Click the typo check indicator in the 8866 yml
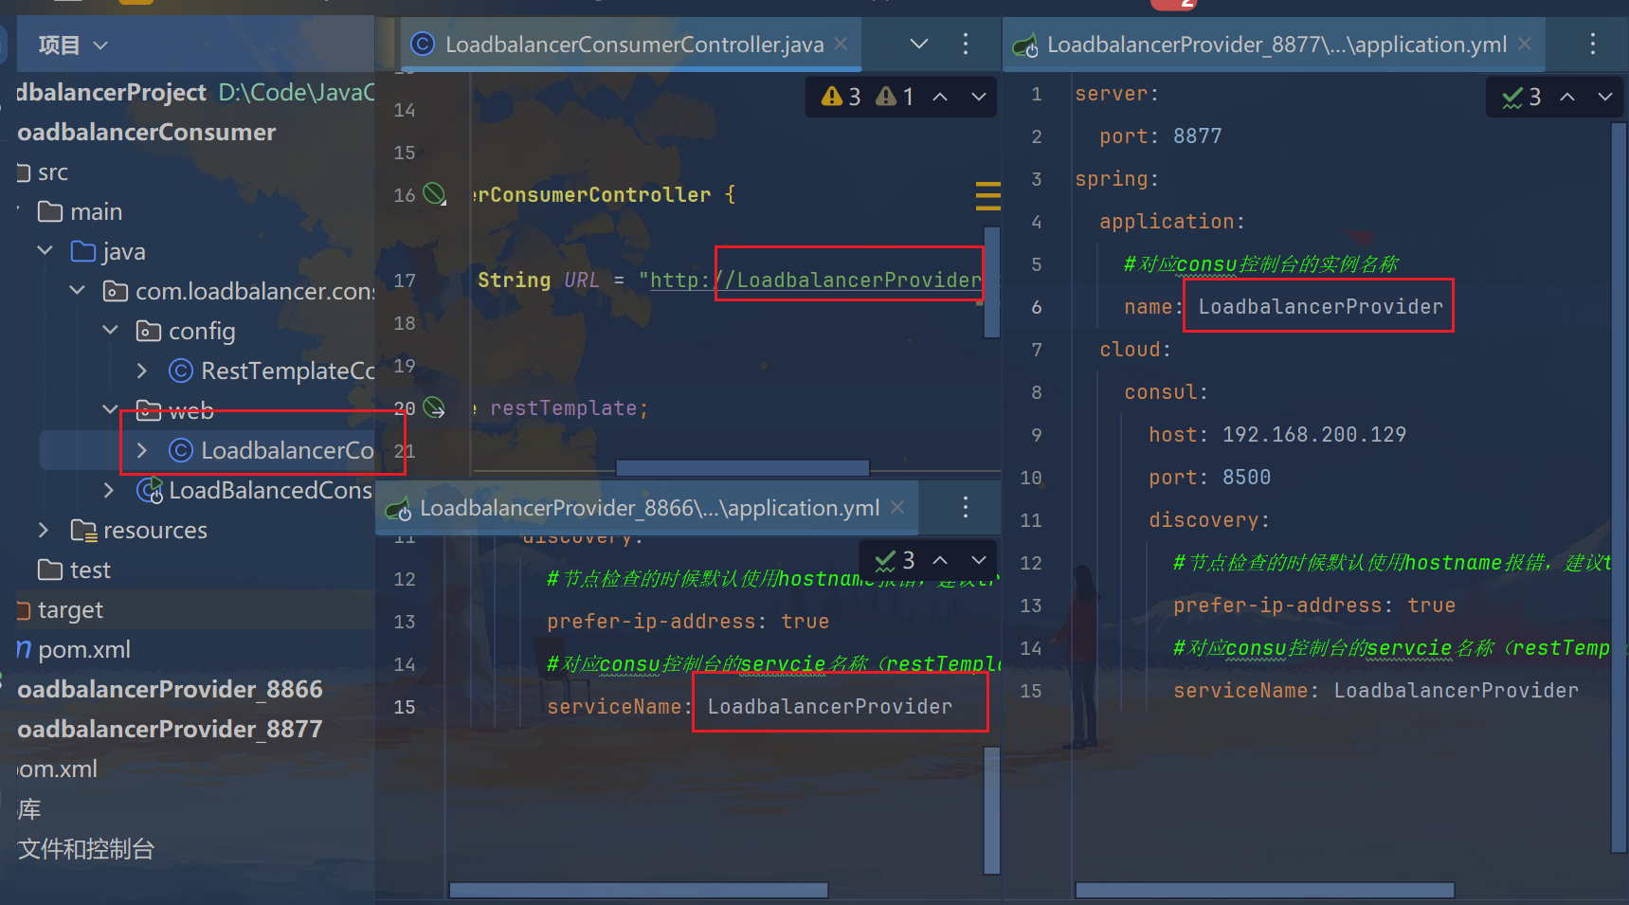Image resolution: width=1629 pixels, height=905 pixels. [896, 560]
